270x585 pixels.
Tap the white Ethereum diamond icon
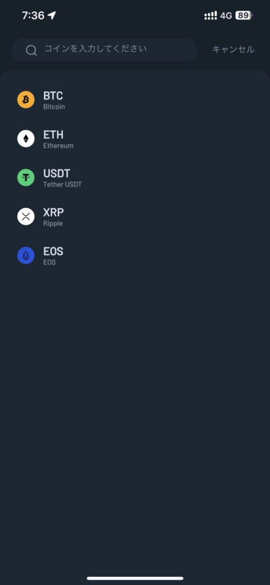(x=26, y=138)
